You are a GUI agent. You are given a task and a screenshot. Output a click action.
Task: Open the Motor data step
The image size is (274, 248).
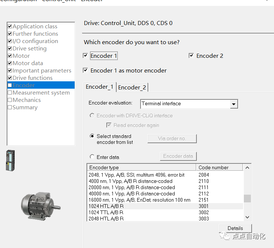pyautogui.click(x=28, y=63)
